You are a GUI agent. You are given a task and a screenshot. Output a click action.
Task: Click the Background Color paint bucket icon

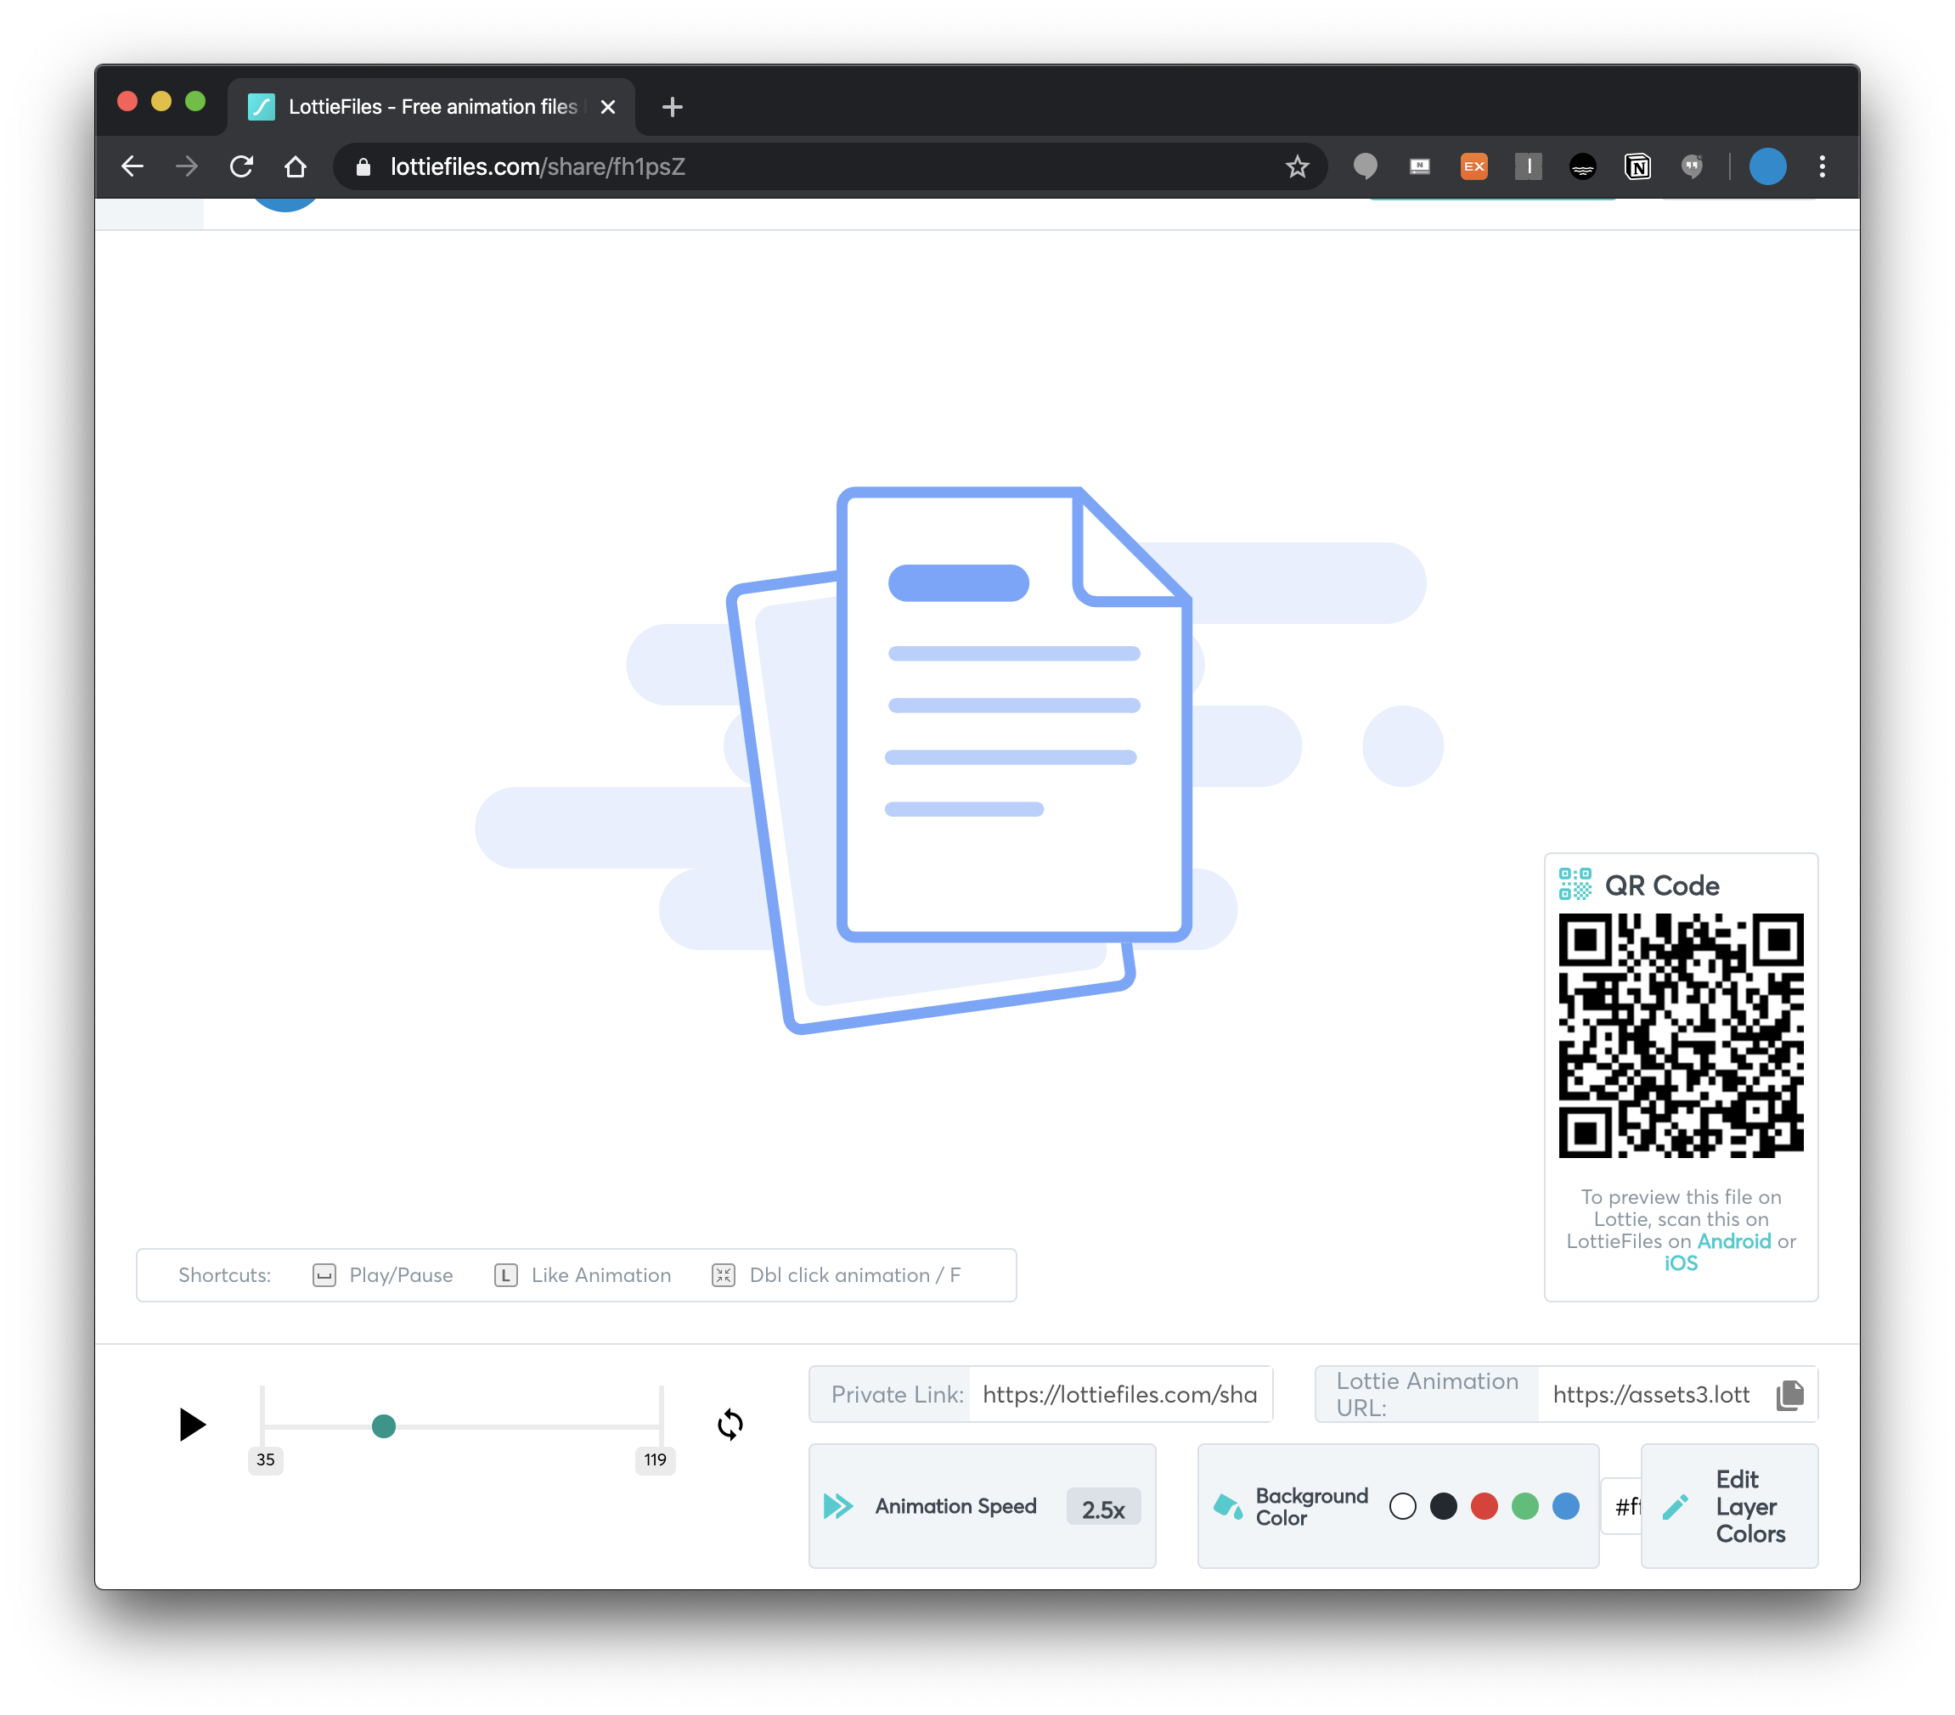[1227, 1507]
